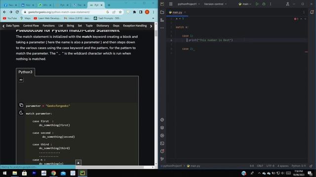Open Windows Start menu

4,173
